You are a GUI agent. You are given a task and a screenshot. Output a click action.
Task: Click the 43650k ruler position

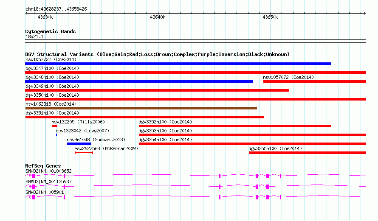tap(270, 17)
